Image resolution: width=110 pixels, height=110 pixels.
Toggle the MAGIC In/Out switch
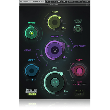point(64,58)
